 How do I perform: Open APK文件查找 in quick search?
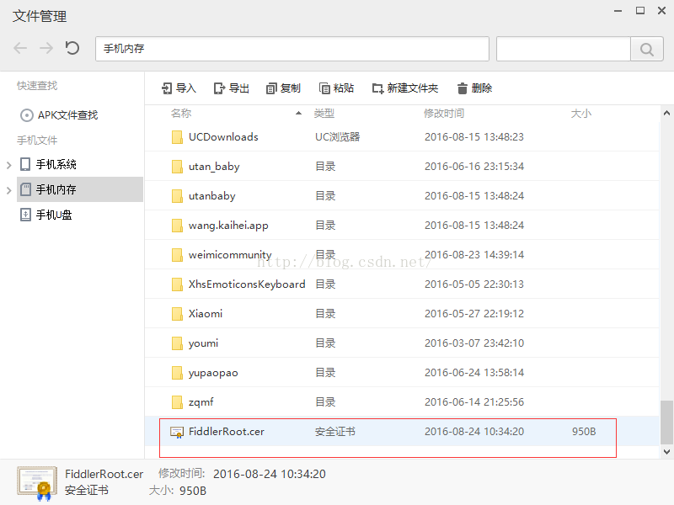pos(59,115)
